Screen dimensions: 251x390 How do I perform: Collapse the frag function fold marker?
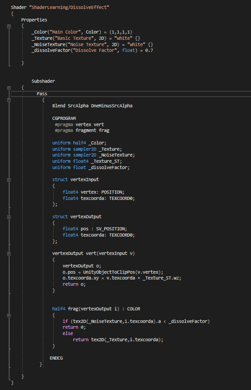coord(9,315)
